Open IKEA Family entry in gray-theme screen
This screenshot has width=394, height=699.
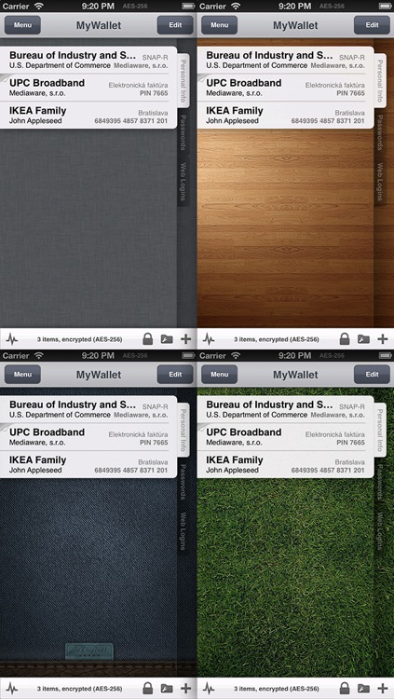click(x=88, y=115)
